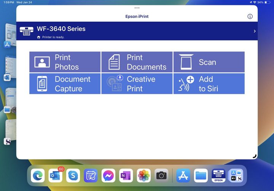The width and height of the screenshot is (274, 191).
Task: Open Document Capture tile
Action: (x=65, y=84)
